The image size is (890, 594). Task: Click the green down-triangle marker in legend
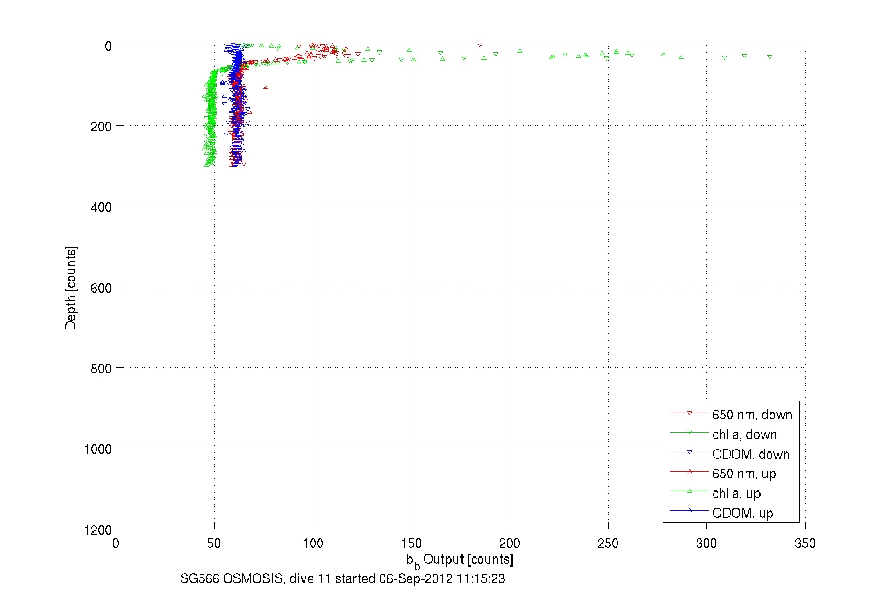690,433
